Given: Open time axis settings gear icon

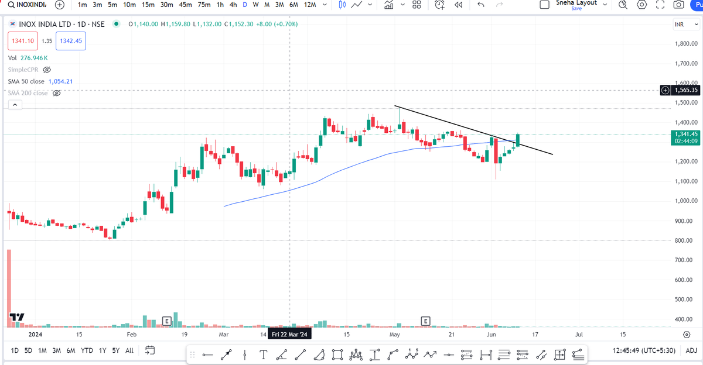Looking at the screenshot, I should pyautogui.click(x=686, y=335).
